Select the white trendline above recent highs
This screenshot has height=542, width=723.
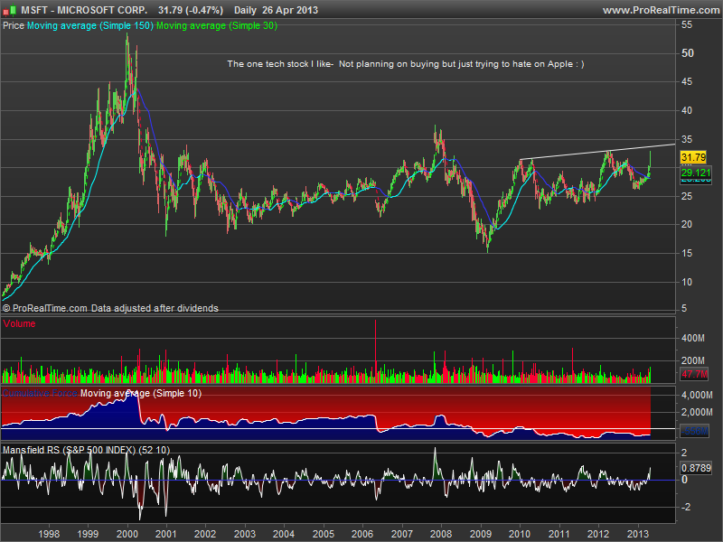click(x=596, y=152)
